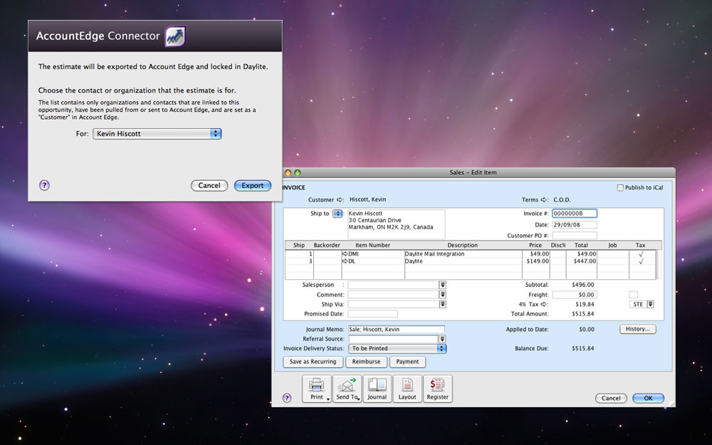The height and width of the screenshot is (445, 712).
Task: Open the STE tax code dropdown
Action: pos(650,304)
